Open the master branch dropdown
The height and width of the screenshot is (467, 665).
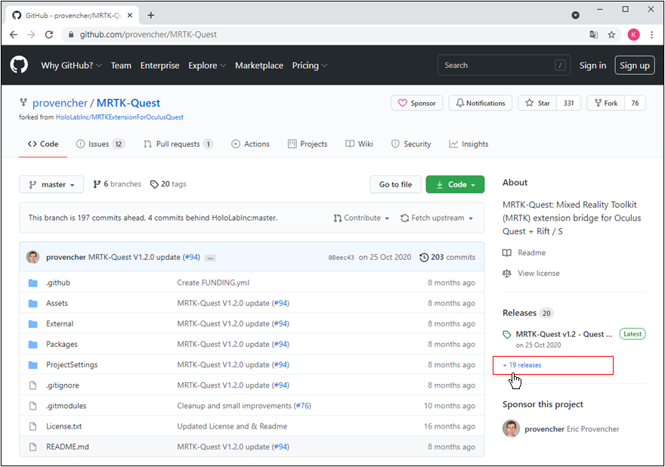click(51, 184)
